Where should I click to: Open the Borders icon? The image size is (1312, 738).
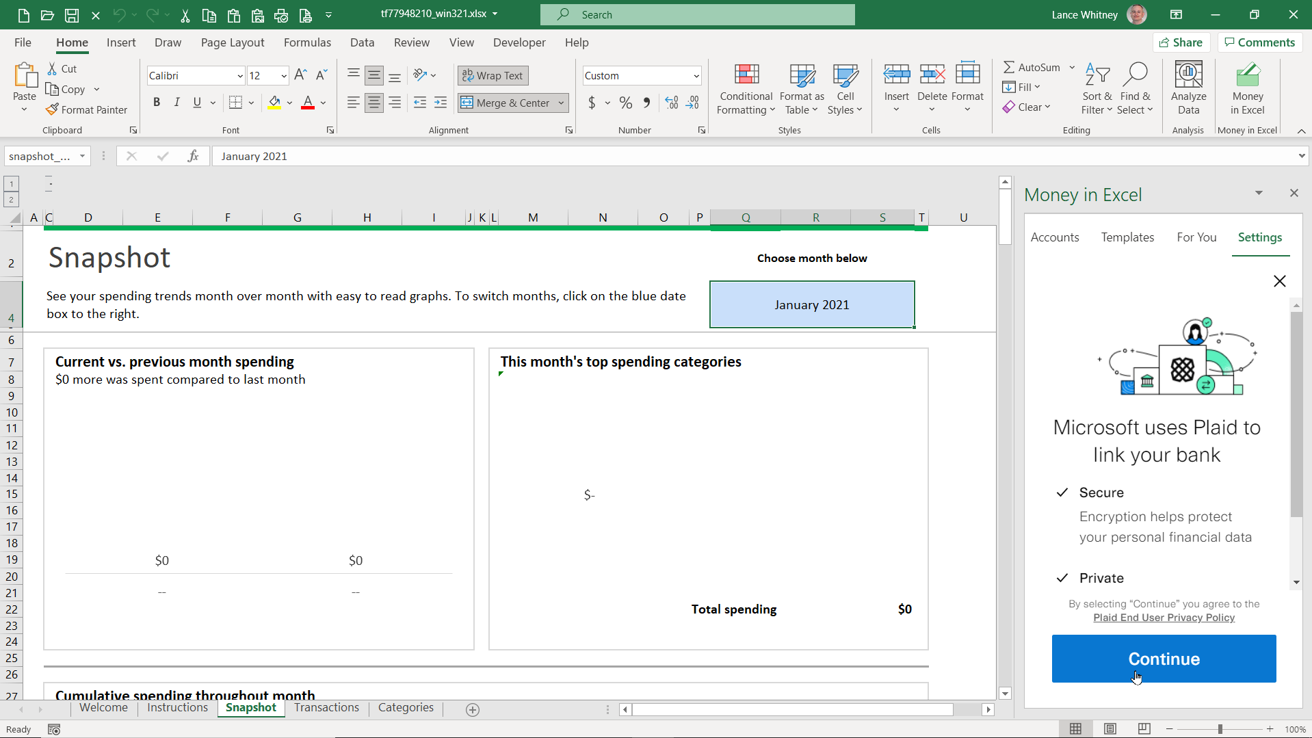click(x=235, y=103)
